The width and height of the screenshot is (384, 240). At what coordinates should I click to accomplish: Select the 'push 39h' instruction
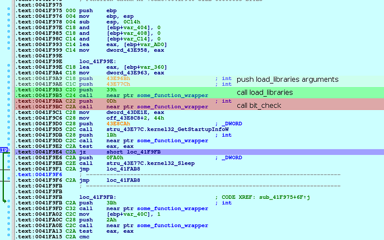(x=98, y=89)
